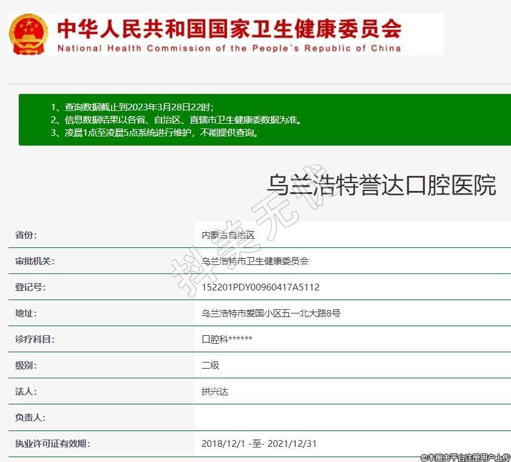Select the address 乌兰浩特市爱国小区五一北大路8号
The width and height of the screenshot is (511, 462).
[x=271, y=313]
